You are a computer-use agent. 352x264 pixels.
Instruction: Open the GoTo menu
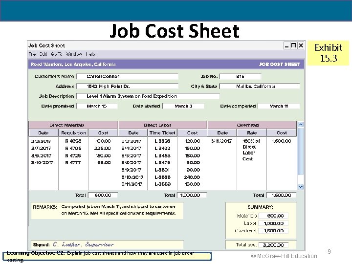56,54
